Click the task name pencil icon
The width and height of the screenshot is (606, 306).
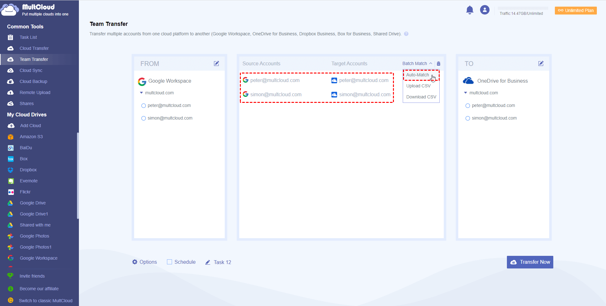point(208,262)
